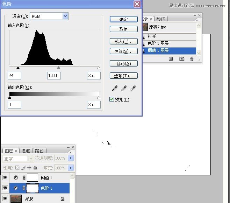Click the lock all padlock icon
Screen dimensions: 230x203
click(35, 168)
